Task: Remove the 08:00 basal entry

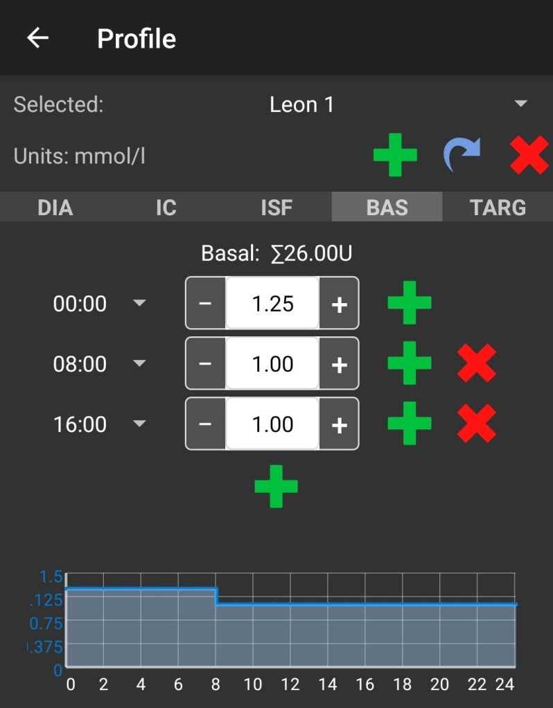Action: point(477,363)
